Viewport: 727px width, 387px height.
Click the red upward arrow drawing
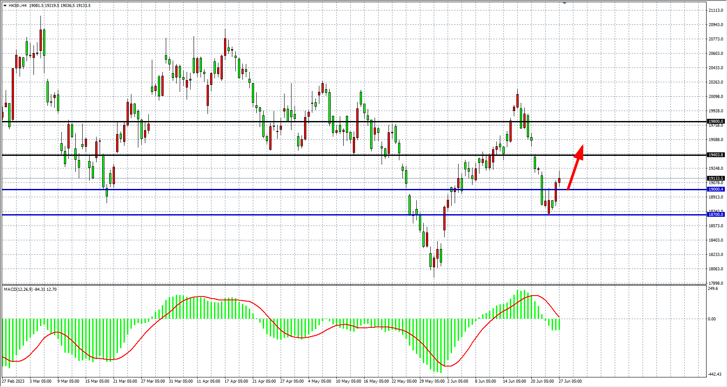click(575, 168)
